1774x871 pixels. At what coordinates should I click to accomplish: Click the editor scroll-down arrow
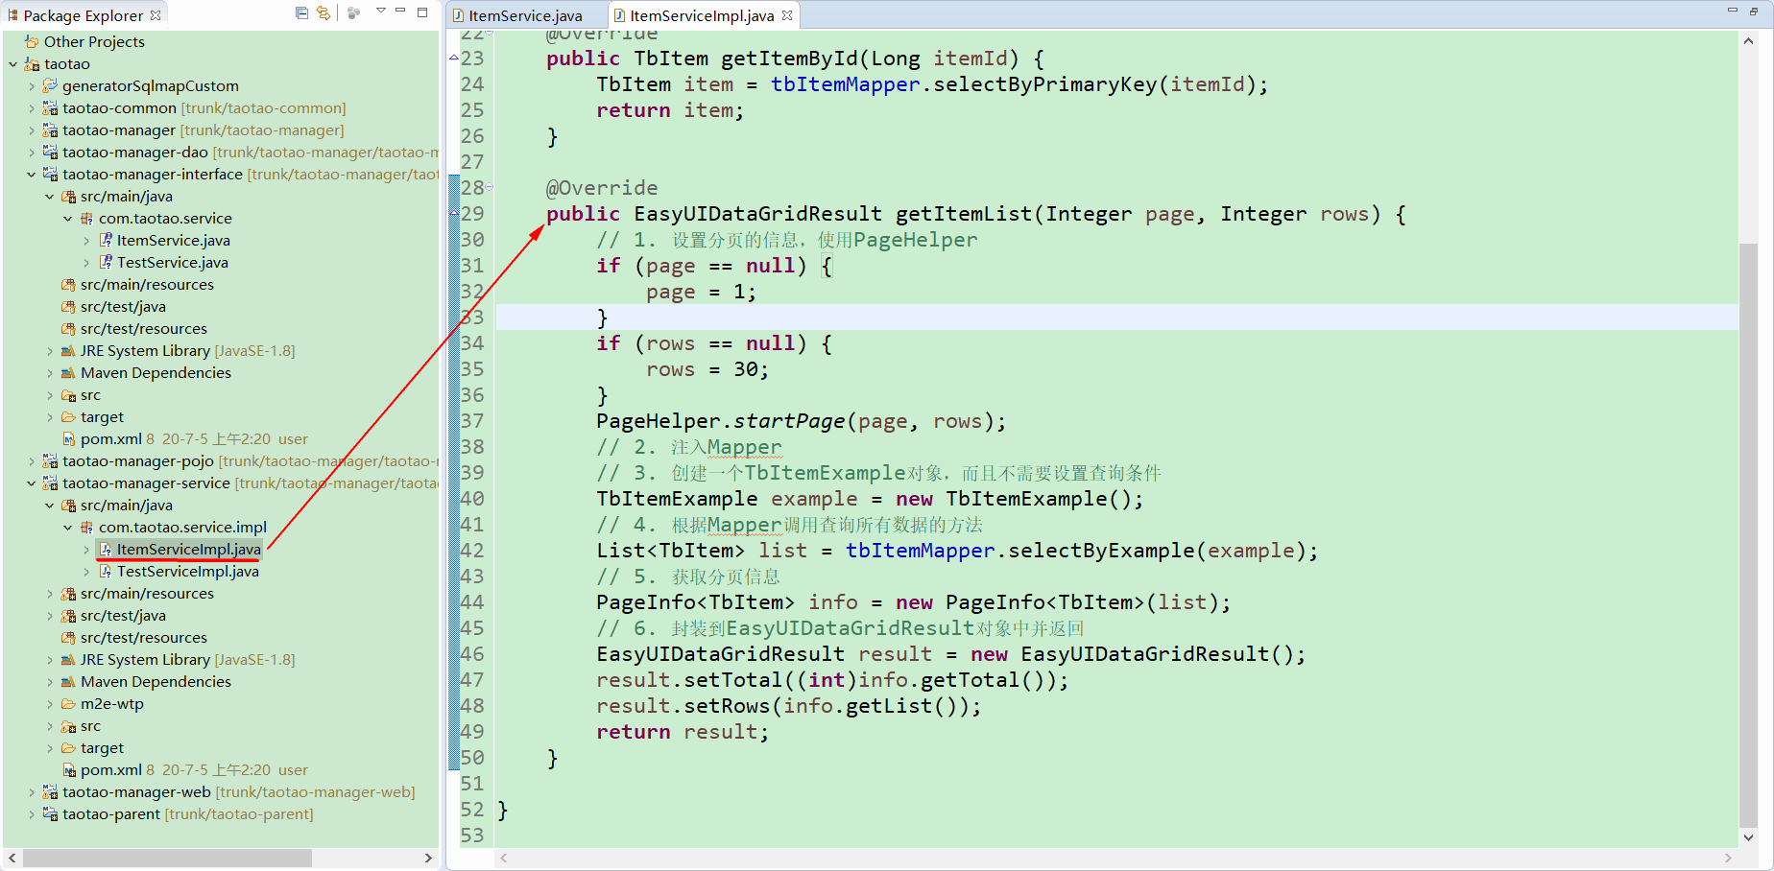1748,837
